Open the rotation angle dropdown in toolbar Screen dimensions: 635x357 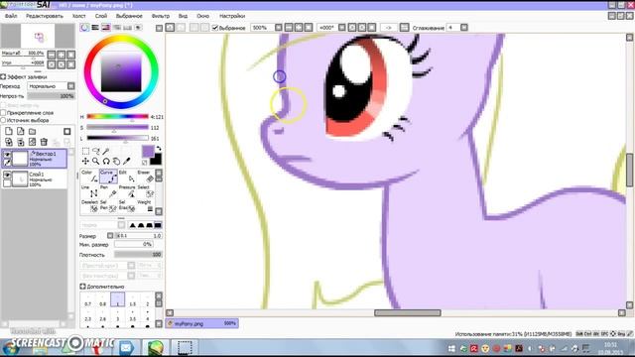[341, 28]
